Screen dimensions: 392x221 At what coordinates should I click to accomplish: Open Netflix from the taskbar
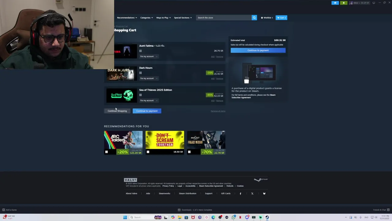coord(240,217)
